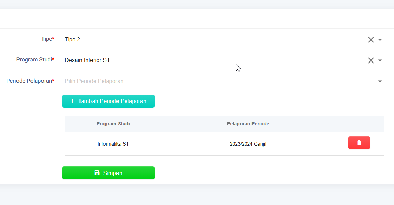Open the Program Studi dropdown arrow
The width and height of the screenshot is (394, 205).
[x=380, y=60]
